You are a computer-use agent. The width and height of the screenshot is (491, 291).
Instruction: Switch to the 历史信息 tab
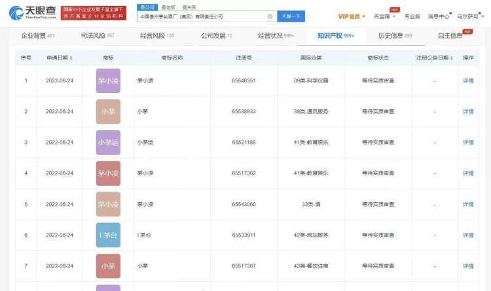tap(395, 36)
